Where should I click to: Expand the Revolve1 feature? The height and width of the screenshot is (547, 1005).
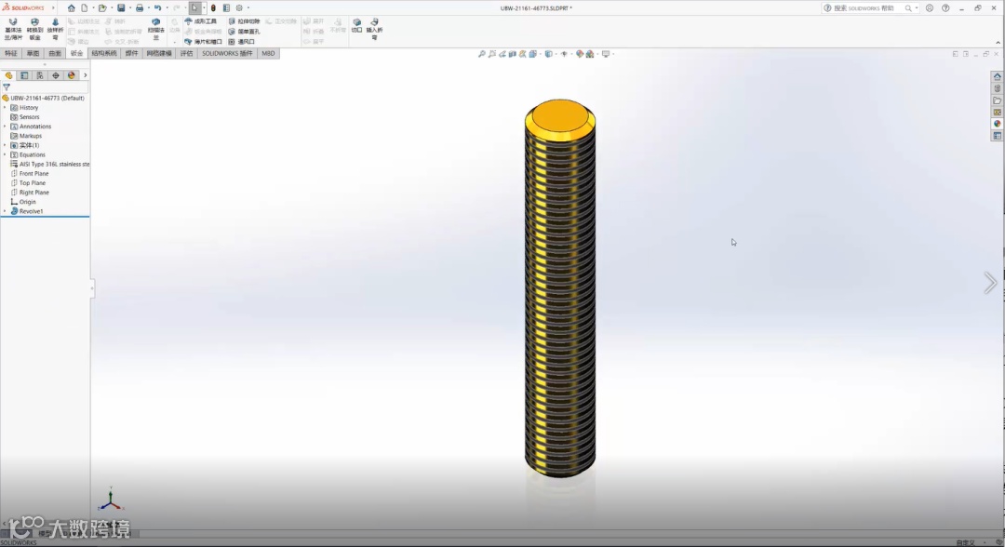tap(6, 211)
